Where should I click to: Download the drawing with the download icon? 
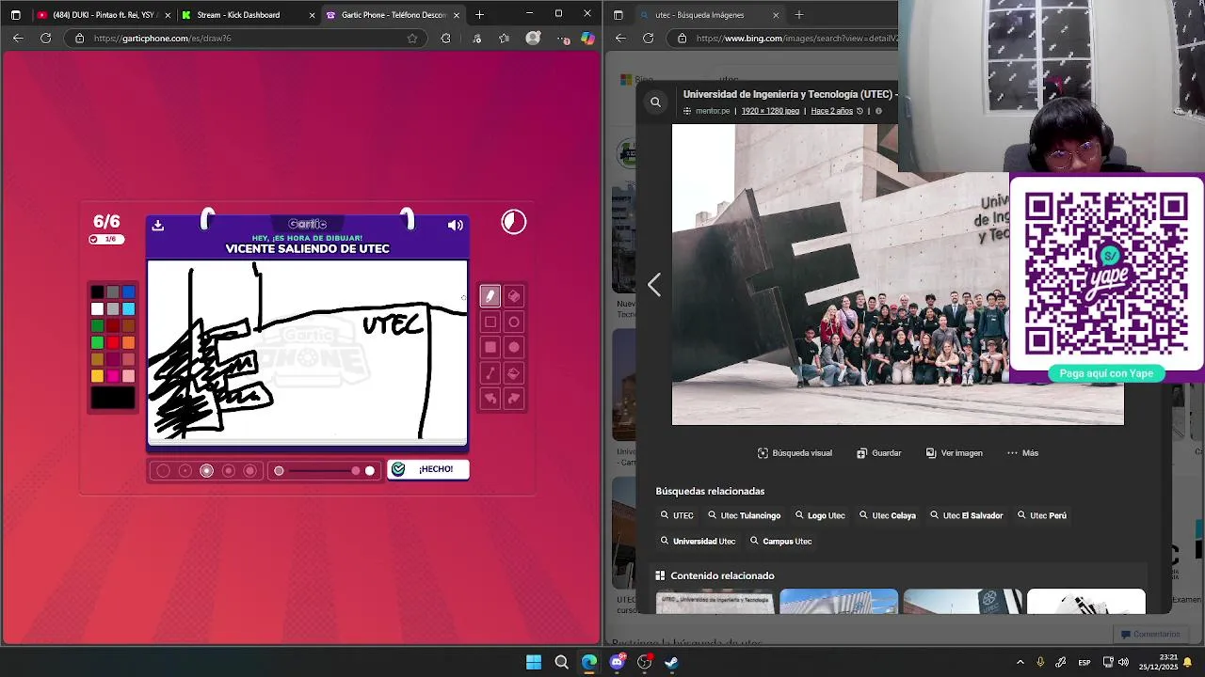(158, 225)
